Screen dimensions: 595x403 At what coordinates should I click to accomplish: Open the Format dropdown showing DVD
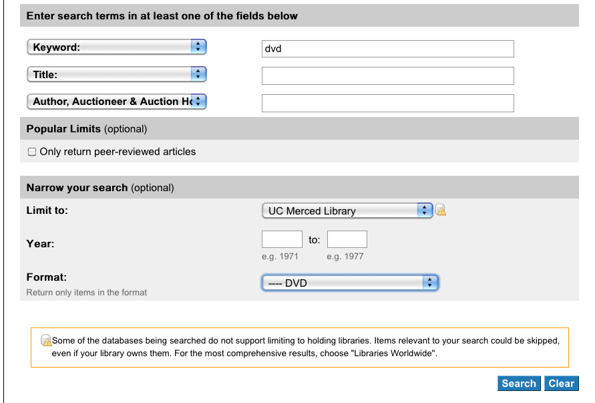350,283
